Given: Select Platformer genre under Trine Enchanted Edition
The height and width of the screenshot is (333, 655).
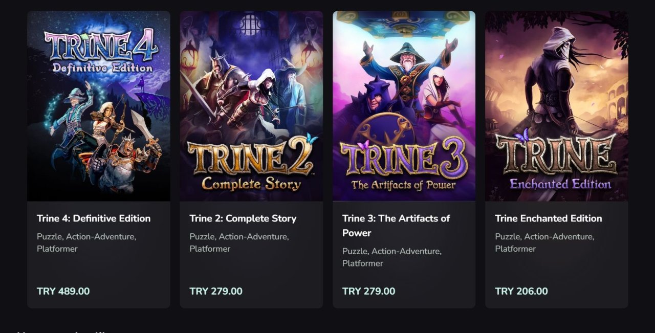Looking at the screenshot, I should (x=515, y=249).
